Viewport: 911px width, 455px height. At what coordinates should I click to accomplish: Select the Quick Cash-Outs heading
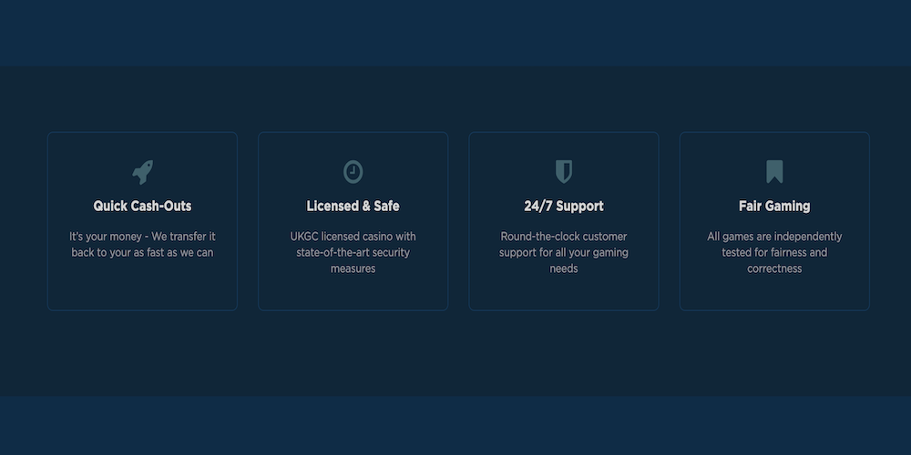coord(142,207)
